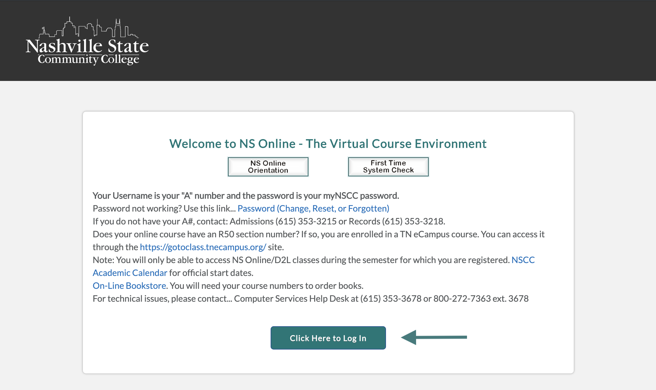Open the Password Change, Reset, or Forgotten link
The width and height of the screenshot is (656, 390).
tap(313, 208)
